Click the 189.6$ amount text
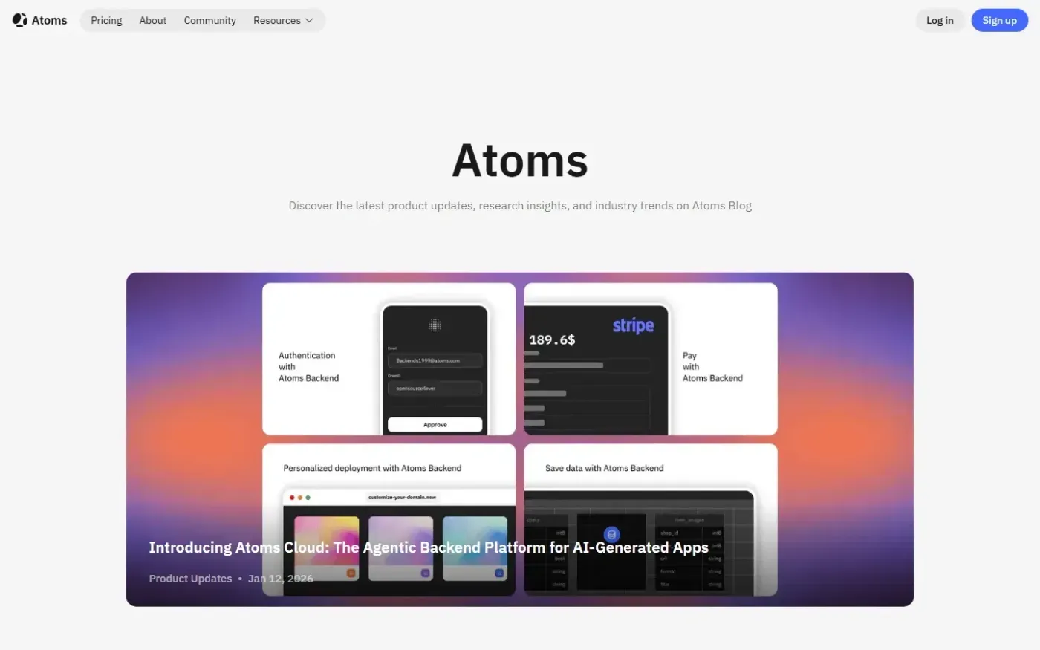The height and width of the screenshot is (650, 1040). coord(552,339)
